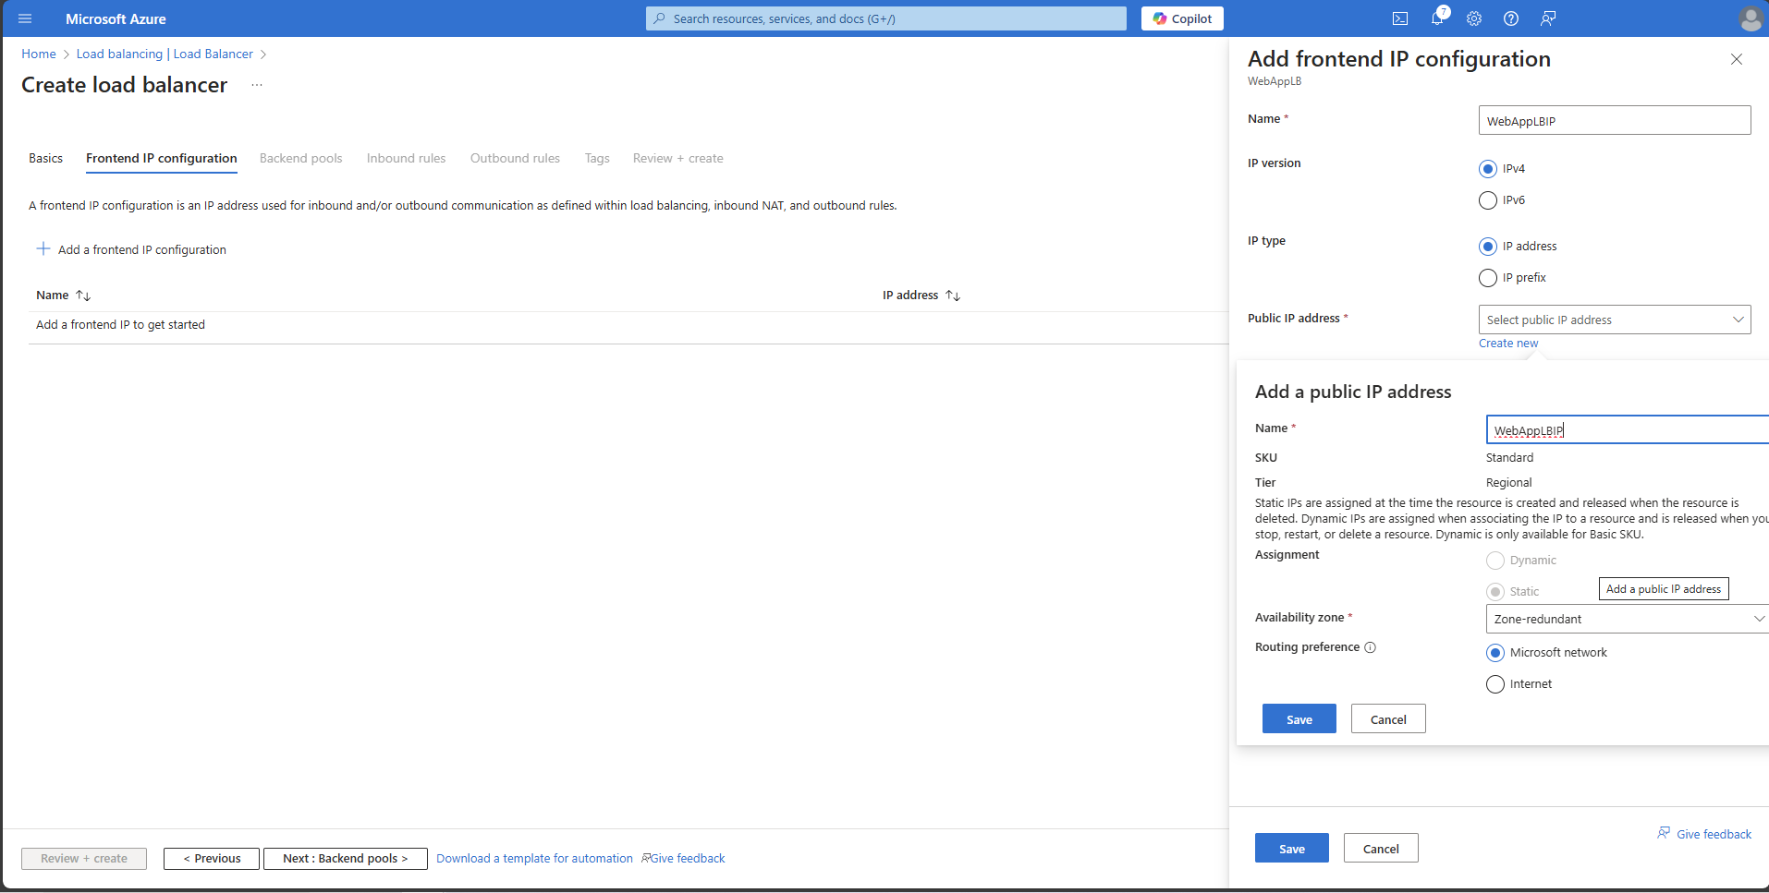Open Cloud Shell from top bar
Image resolution: width=1769 pixels, height=893 pixels.
click(1400, 18)
